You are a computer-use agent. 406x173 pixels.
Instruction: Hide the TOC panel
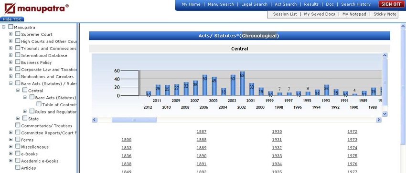click(12, 19)
